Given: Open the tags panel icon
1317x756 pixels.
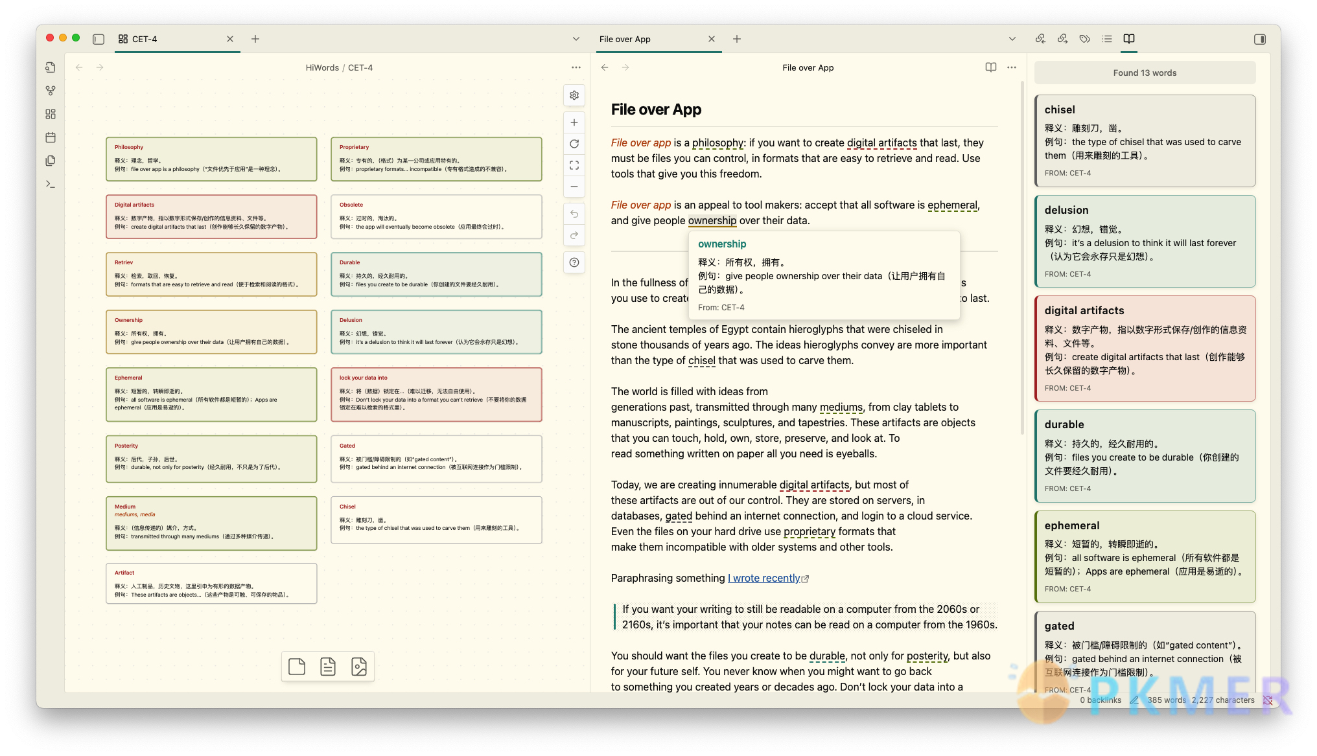Looking at the screenshot, I should pyautogui.click(x=1084, y=39).
